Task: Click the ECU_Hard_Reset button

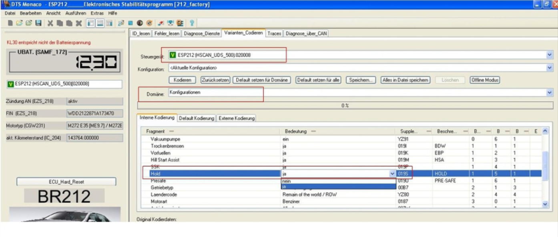Action: (x=66, y=182)
